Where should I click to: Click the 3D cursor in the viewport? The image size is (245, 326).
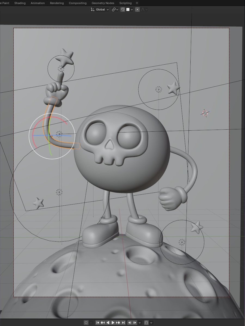(x=205, y=113)
